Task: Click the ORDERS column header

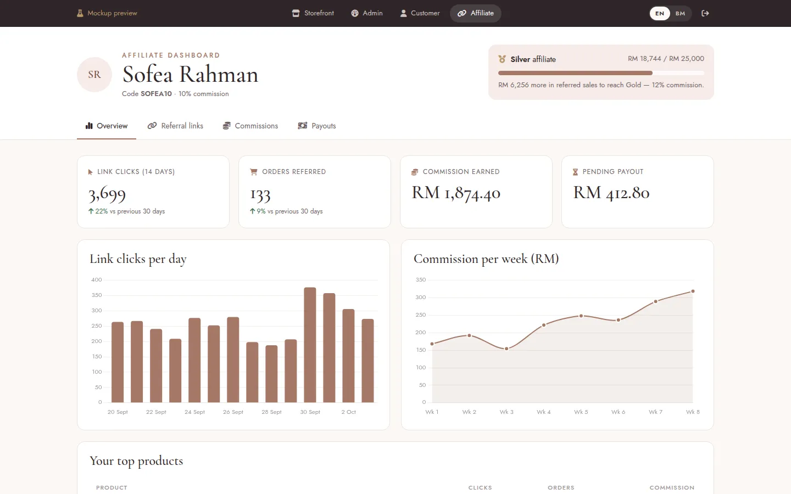Action: tap(561, 487)
